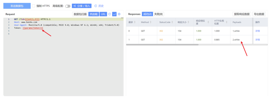Image resolution: width=276 pixels, height=100 pixels.
Task: Click the 导出数据 export button
Action: (259, 14)
